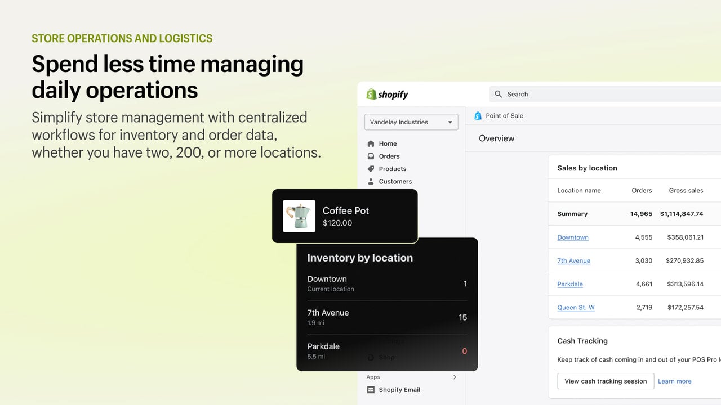Screen dimensions: 721x405
Task: Expand the Apps section chevron
Action: pyautogui.click(x=455, y=377)
